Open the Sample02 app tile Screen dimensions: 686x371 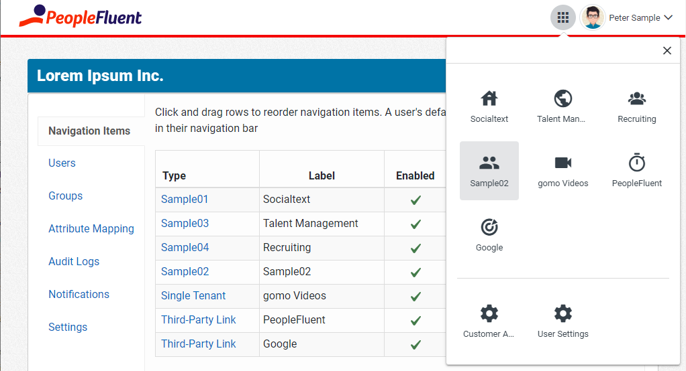[x=489, y=171]
